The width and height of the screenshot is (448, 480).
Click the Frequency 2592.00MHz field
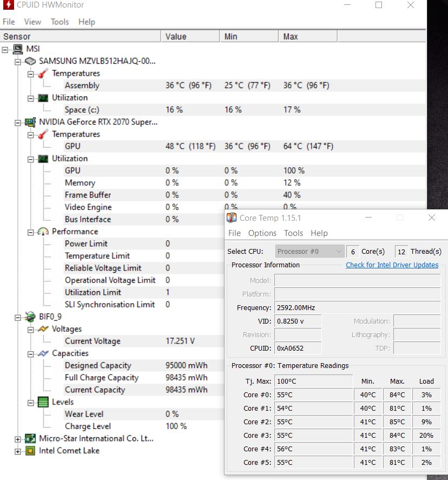point(358,308)
